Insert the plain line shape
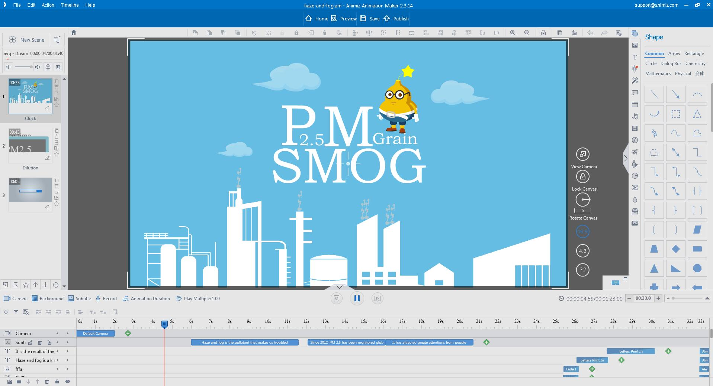713x386 pixels. (654, 94)
